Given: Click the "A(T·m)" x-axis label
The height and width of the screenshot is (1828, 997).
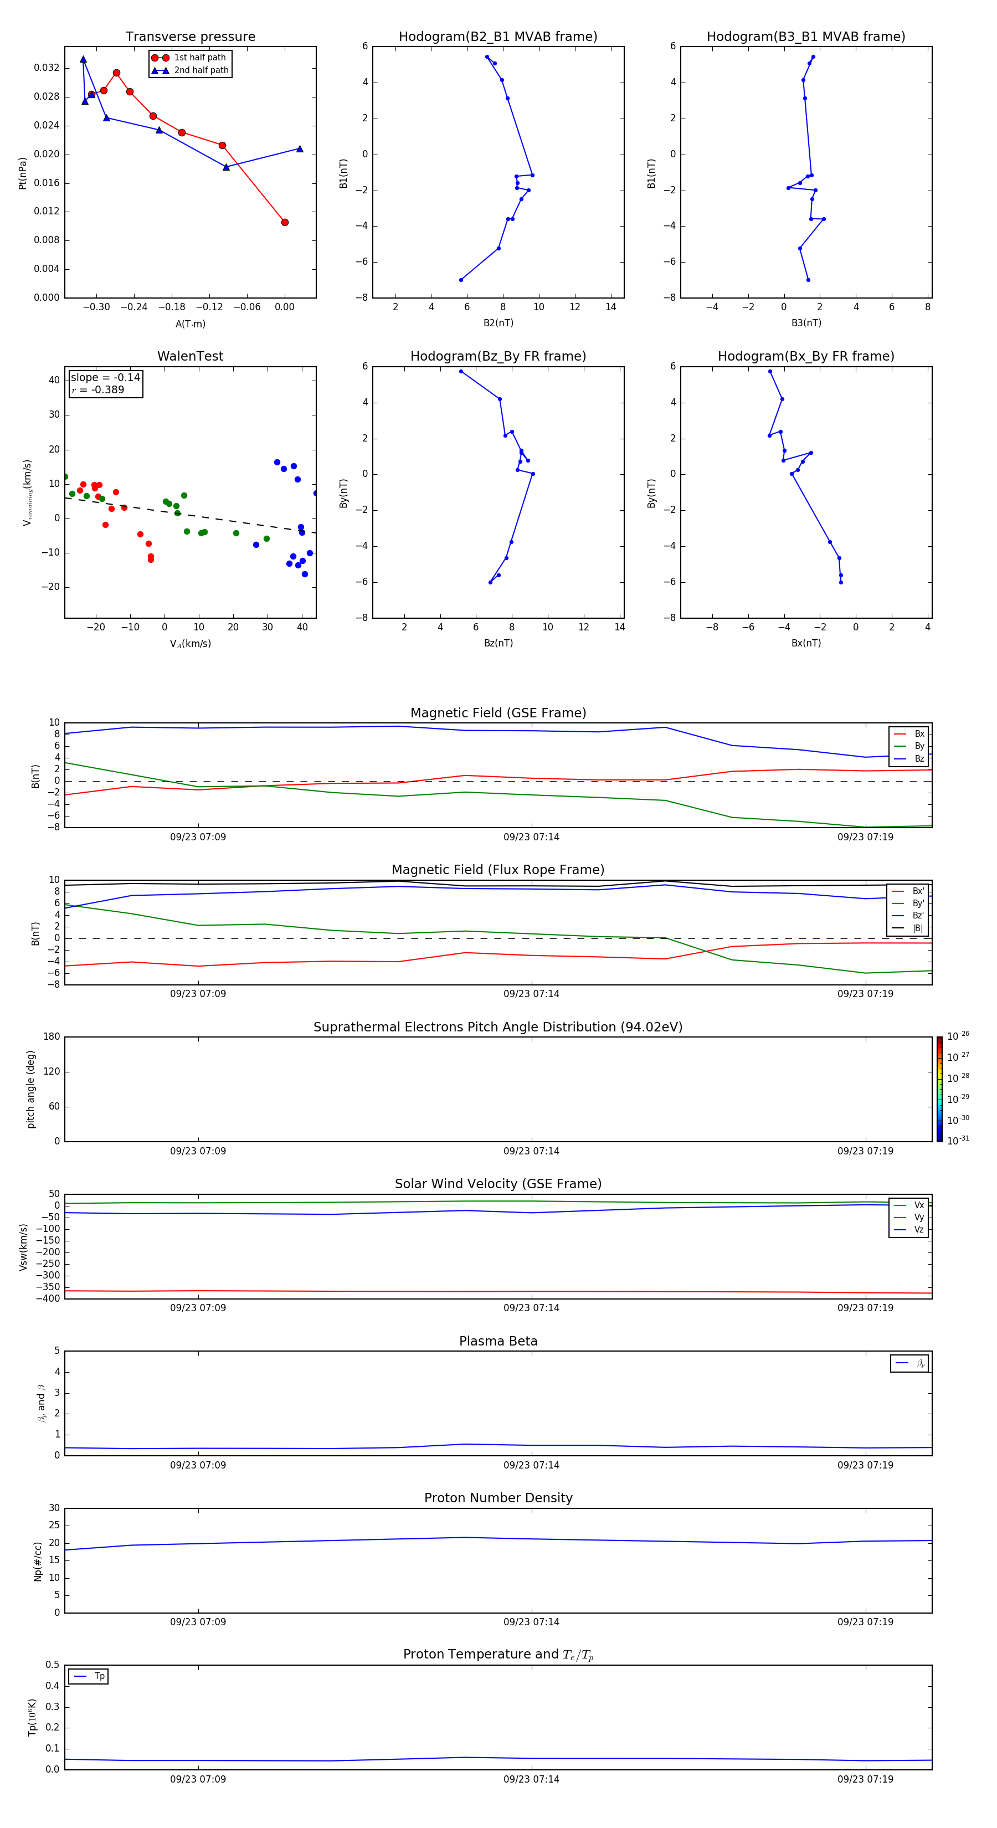Looking at the screenshot, I should pyautogui.click(x=190, y=324).
